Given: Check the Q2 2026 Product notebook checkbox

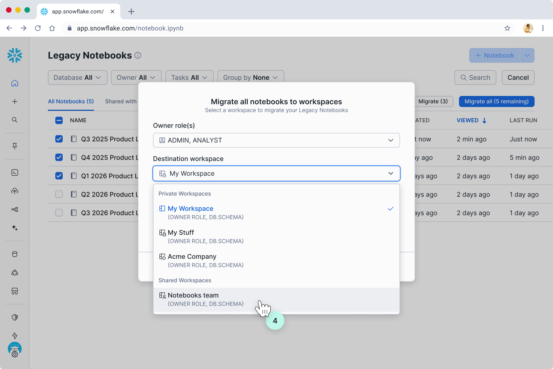Looking at the screenshot, I should pos(59,194).
